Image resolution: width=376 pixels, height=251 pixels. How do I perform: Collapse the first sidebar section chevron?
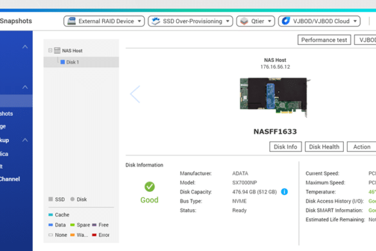pyautogui.click(x=25, y=47)
